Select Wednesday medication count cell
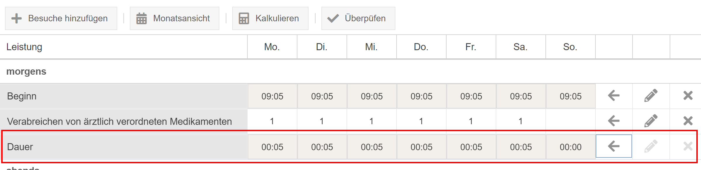This screenshot has width=701, height=170. (x=371, y=121)
